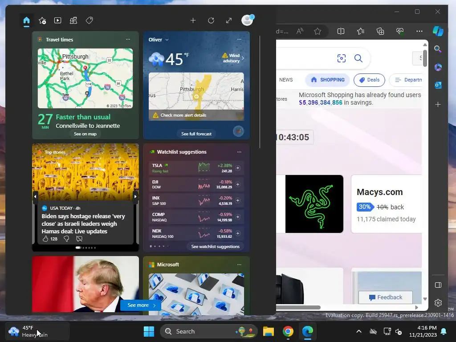The width and height of the screenshot is (456, 342).
Task: Open weather widget more options
Action: [x=239, y=39]
